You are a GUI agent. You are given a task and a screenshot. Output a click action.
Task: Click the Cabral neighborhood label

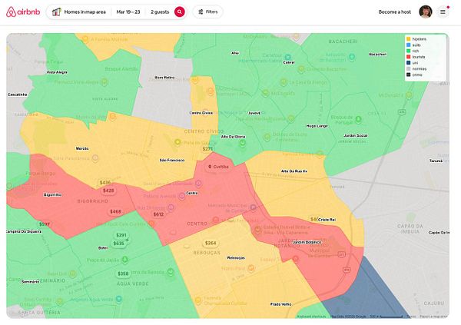(288, 63)
